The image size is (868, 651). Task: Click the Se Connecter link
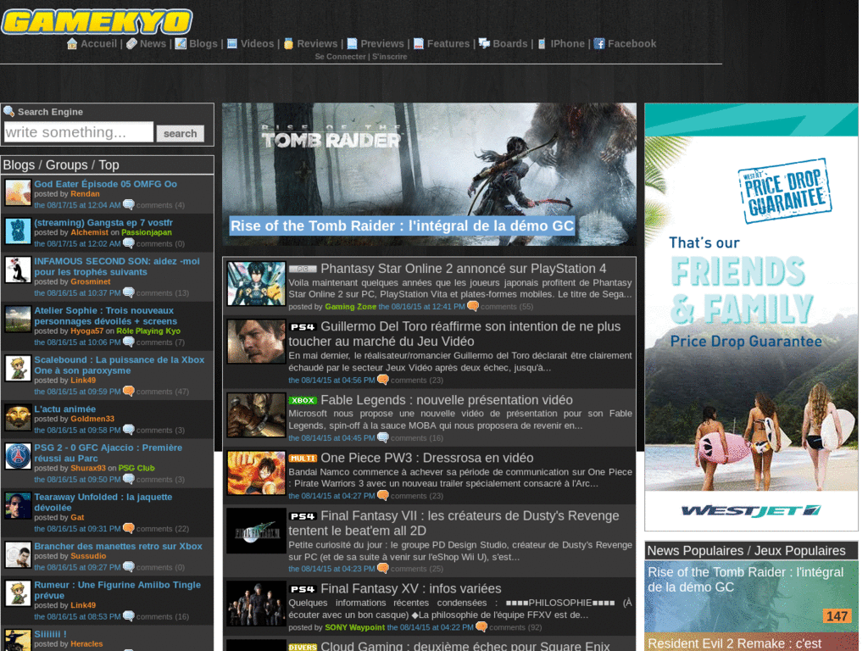[341, 57]
